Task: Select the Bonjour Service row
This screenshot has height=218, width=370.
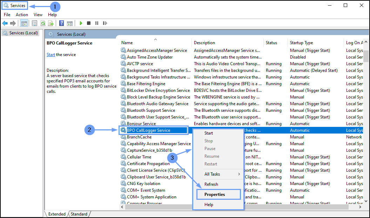Action: pyautogui.click(x=141, y=124)
